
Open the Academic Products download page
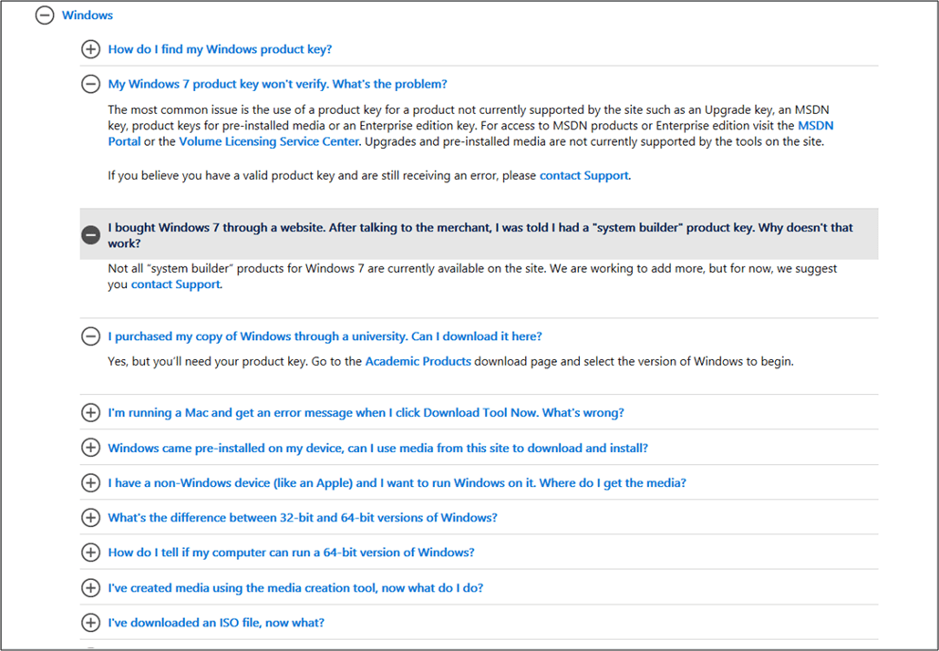(418, 360)
